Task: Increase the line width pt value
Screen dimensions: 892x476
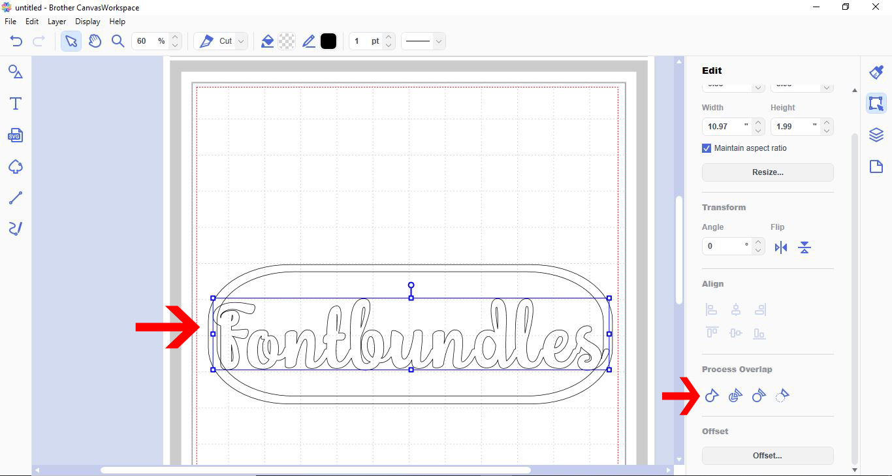Action: pyautogui.click(x=388, y=37)
